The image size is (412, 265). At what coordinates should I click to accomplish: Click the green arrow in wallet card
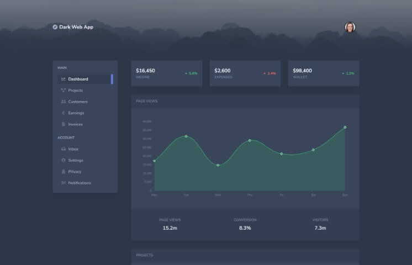coord(343,73)
